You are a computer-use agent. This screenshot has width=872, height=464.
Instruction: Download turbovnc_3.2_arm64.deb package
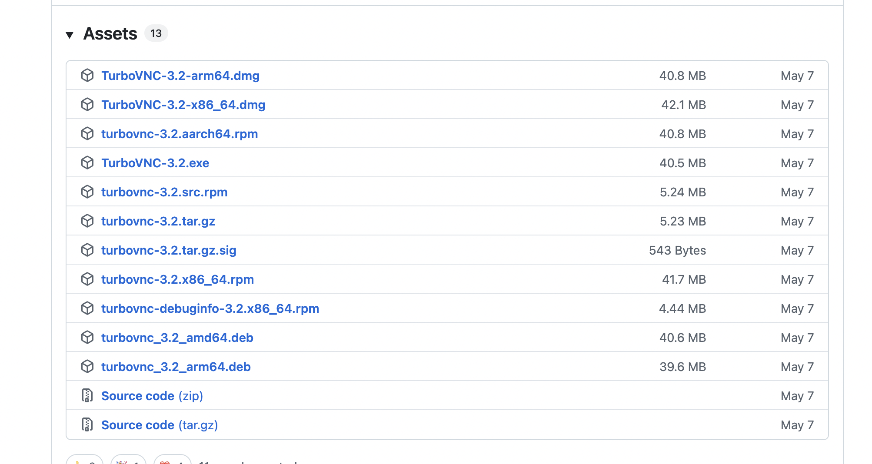click(176, 367)
